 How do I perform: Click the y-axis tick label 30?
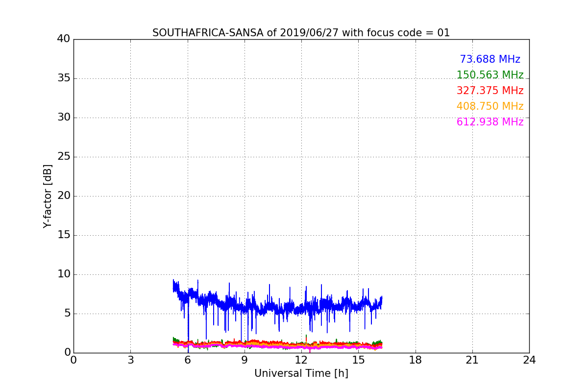[64, 117]
